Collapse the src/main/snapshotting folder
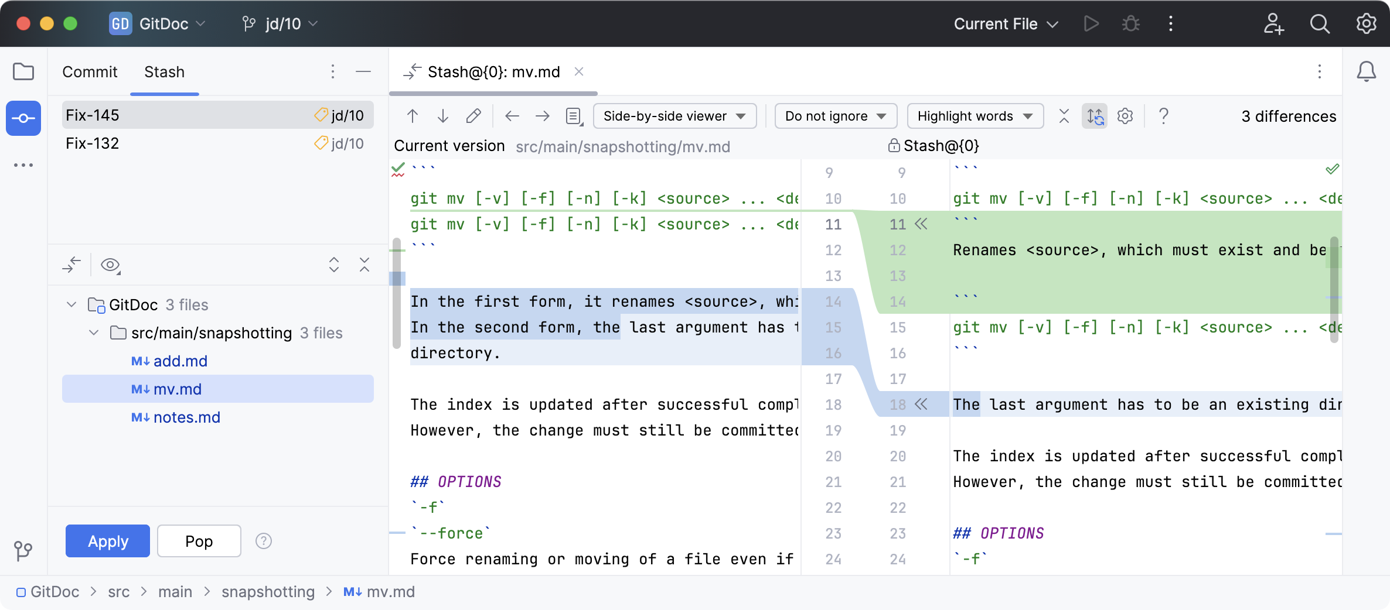This screenshot has width=1390, height=610. click(x=94, y=333)
